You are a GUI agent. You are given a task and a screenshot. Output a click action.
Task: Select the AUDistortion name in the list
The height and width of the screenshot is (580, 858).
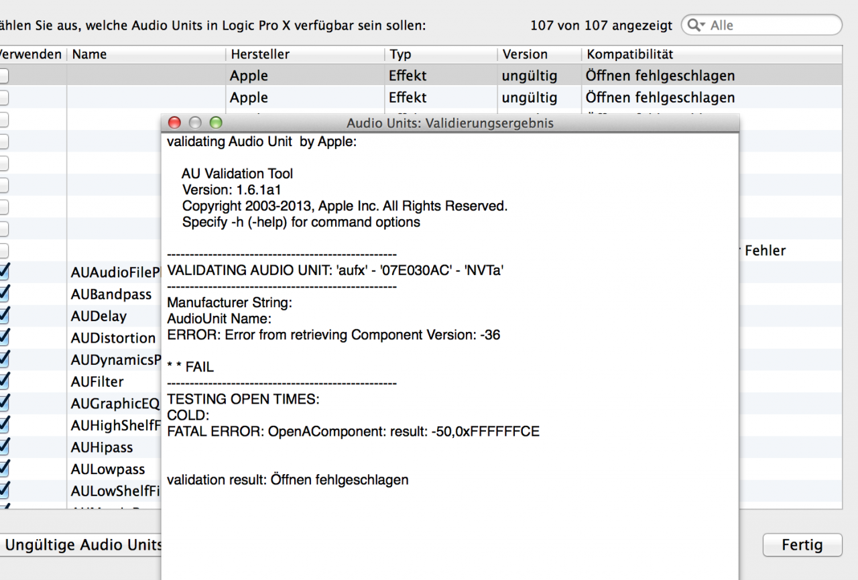113,338
